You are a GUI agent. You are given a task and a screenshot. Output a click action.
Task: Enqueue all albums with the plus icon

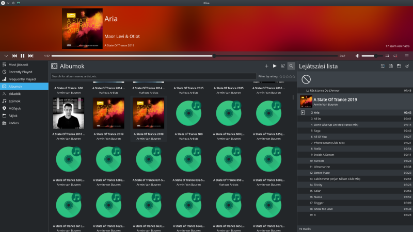[266, 66]
